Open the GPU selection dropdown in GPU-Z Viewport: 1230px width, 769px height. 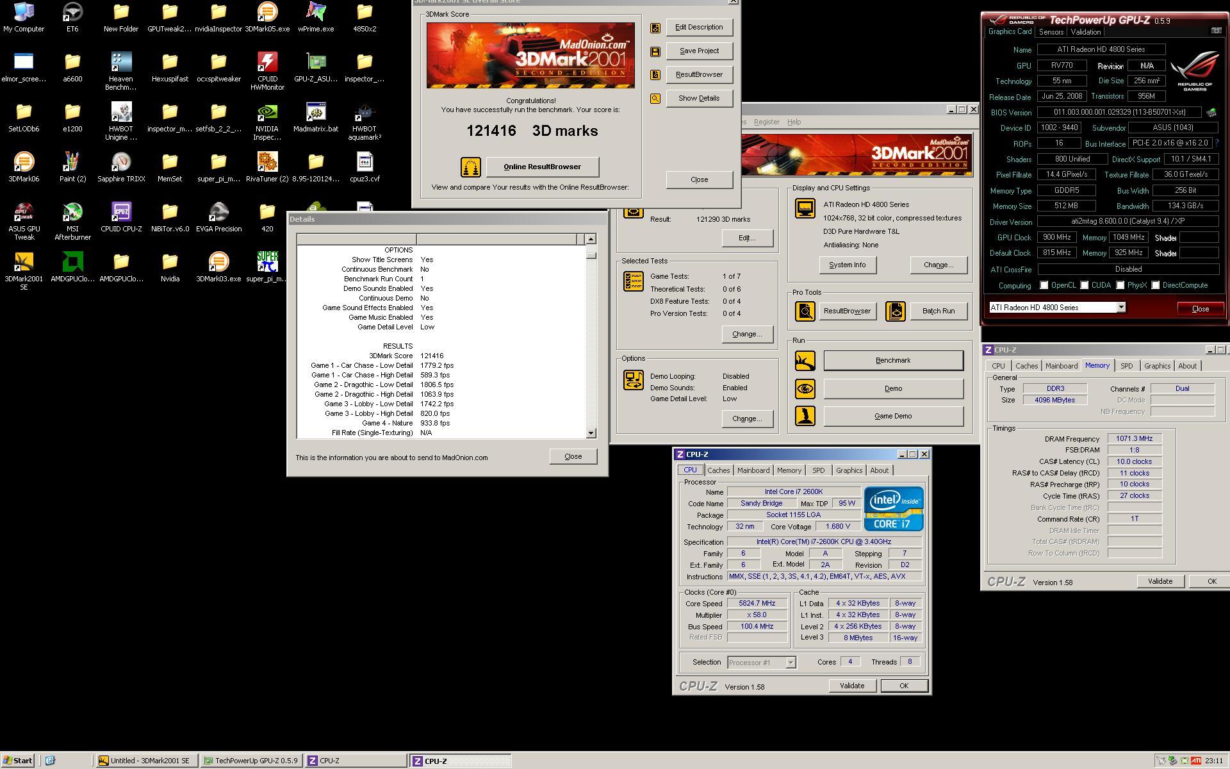point(1121,308)
